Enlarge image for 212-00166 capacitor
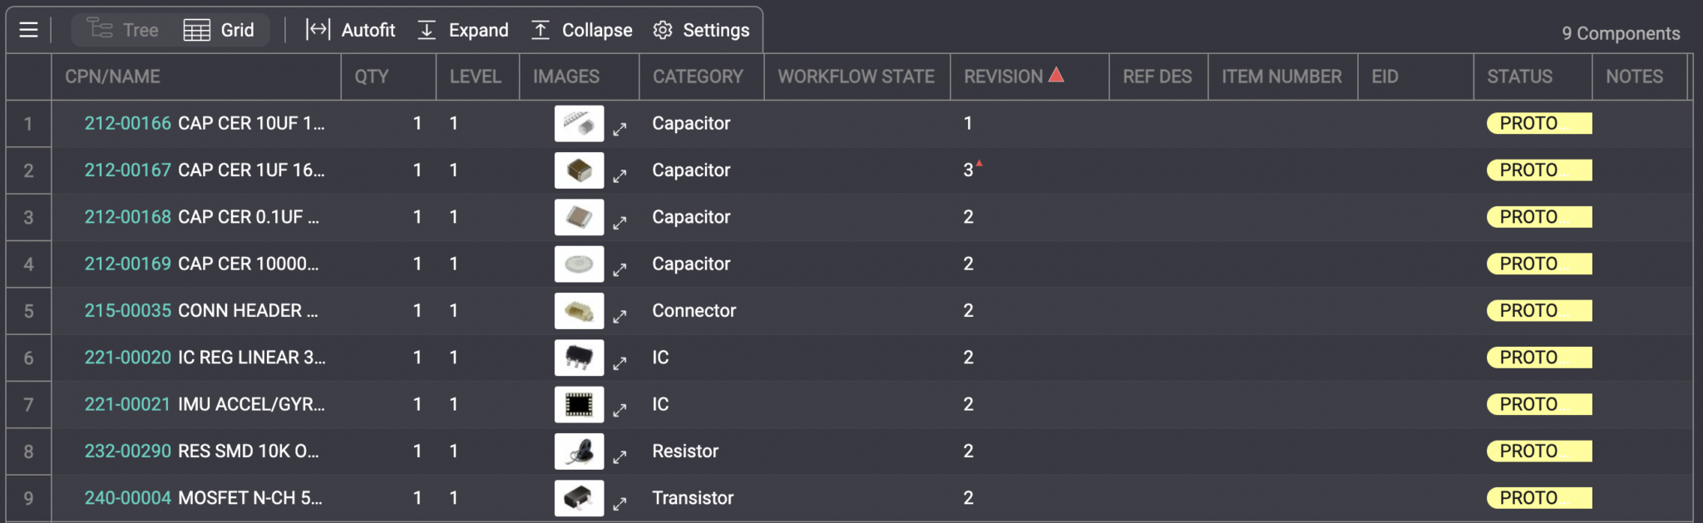Image resolution: width=1703 pixels, height=523 pixels. tap(619, 129)
